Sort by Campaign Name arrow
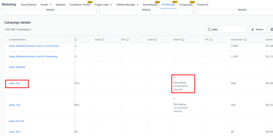 click(x=69, y=40)
